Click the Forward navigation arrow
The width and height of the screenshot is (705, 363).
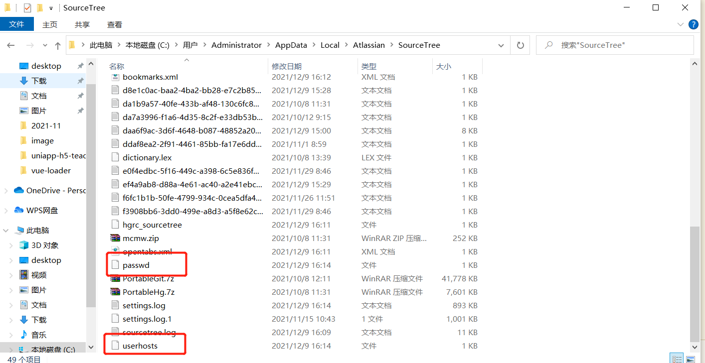(x=29, y=45)
